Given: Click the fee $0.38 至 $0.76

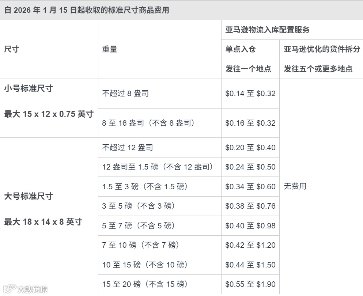Looking at the screenshot, I should [x=250, y=206].
